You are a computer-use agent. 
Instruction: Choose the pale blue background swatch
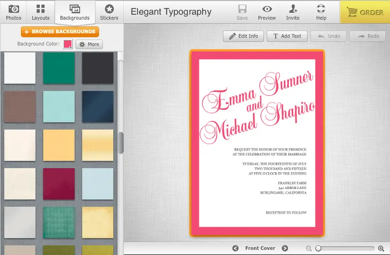pyautogui.click(x=98, y=184)
